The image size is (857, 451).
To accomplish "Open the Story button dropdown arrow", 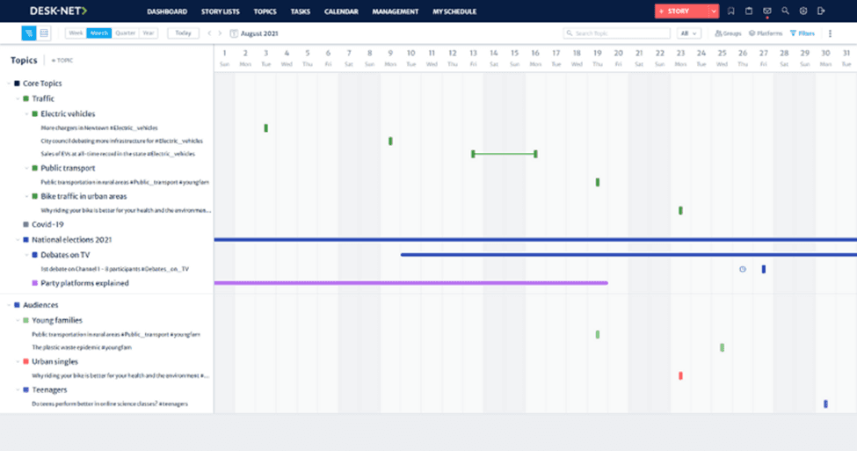I will [x=714, y=11].
